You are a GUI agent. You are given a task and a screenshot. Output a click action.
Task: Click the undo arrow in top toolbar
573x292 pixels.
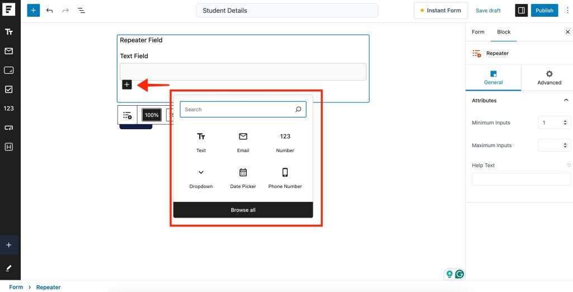click(x=50, y=11)
